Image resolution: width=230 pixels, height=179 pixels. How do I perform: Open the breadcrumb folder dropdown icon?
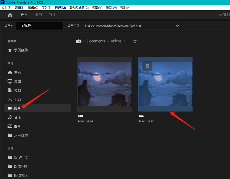pyautogui.click(x=79, y=41)
